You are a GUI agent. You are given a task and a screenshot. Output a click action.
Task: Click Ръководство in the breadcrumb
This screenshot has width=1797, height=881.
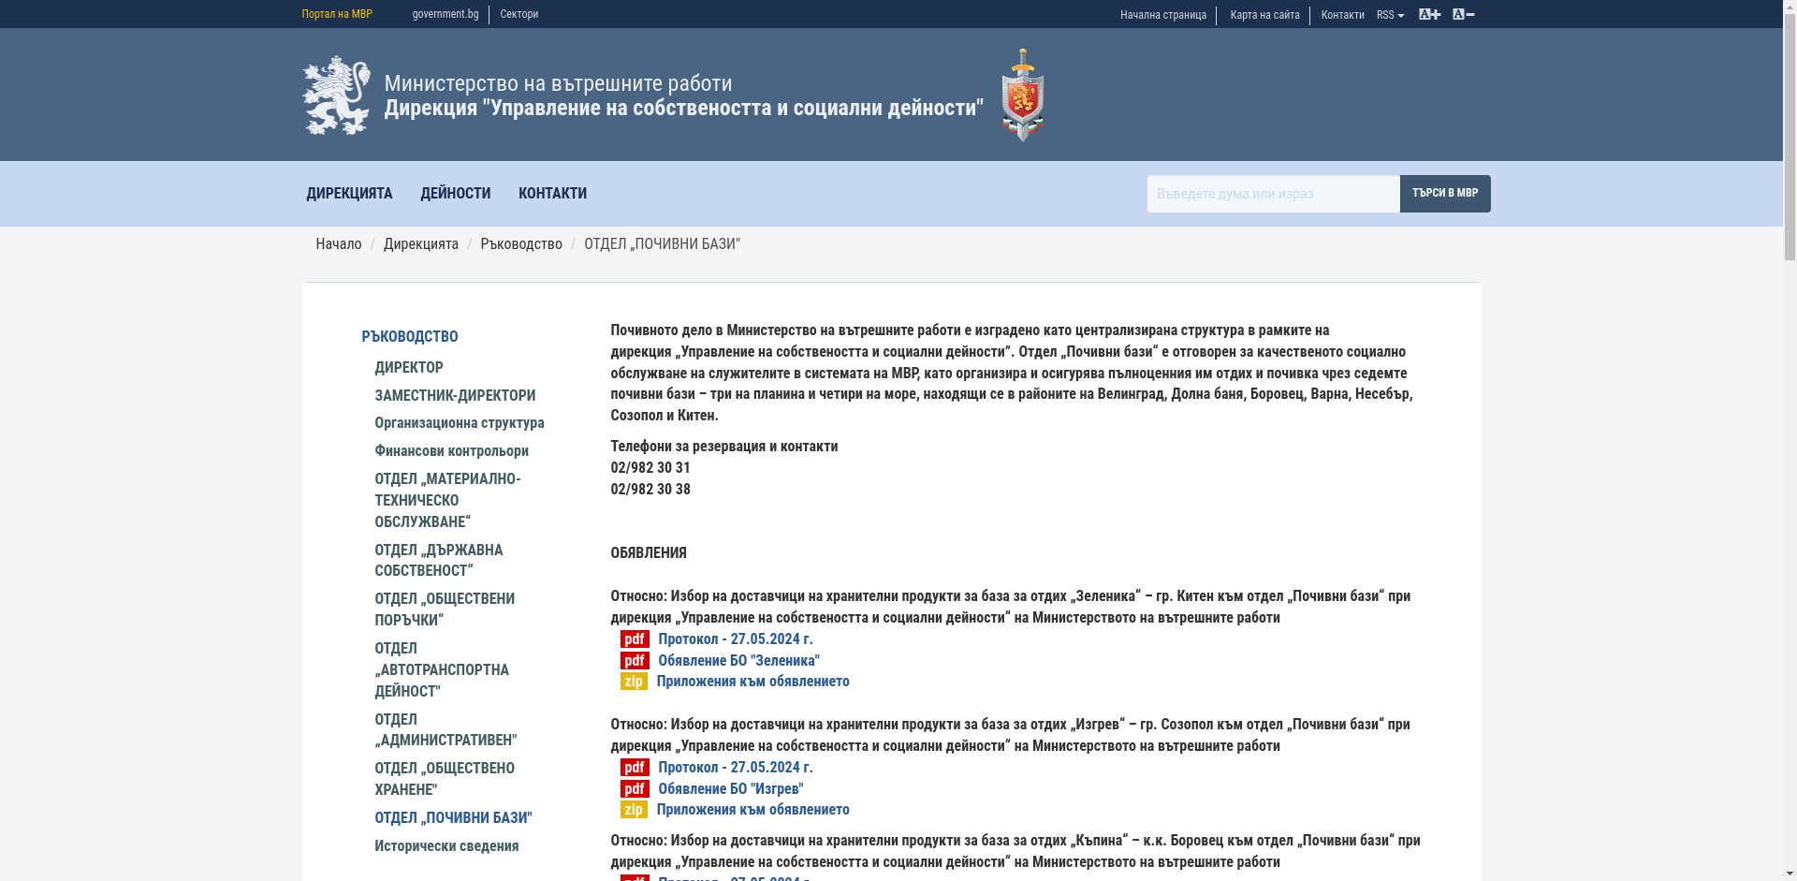[521, 244]
